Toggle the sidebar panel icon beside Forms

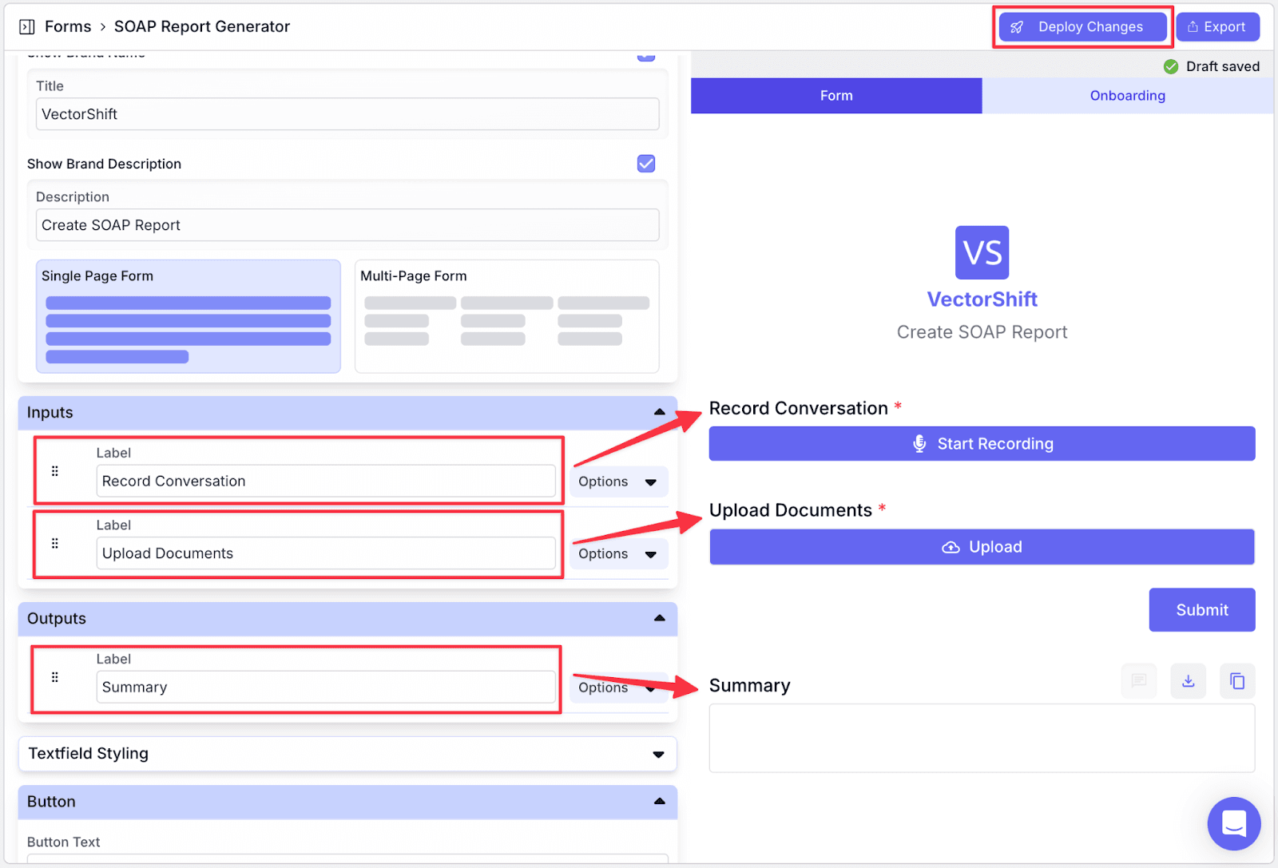[x=26, y=27]
